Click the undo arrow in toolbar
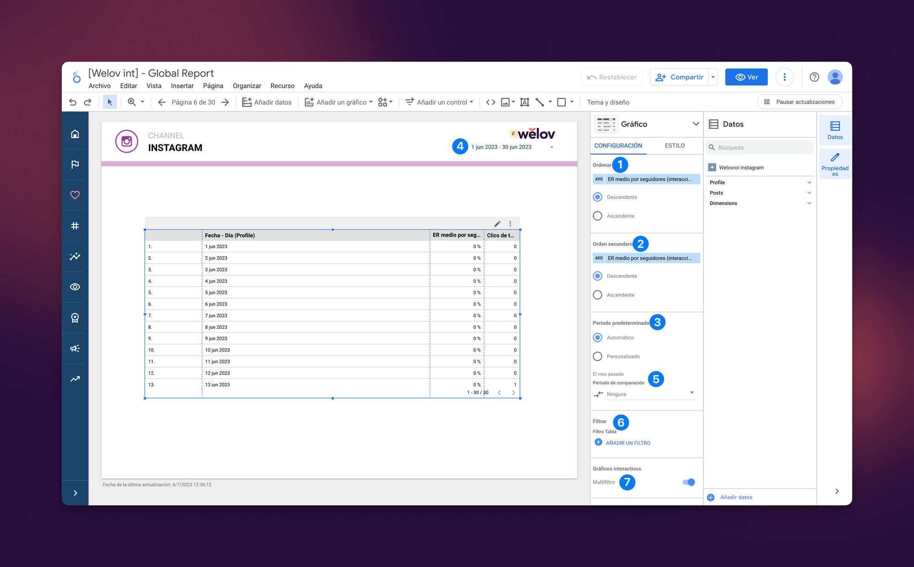Viewport: 914px width, 567px height. 73,102
